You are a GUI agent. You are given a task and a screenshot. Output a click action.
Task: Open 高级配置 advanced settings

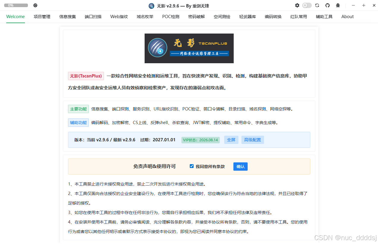point(253,140)
